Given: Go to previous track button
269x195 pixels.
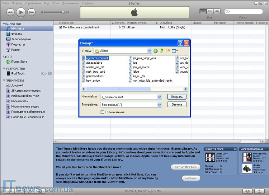Looking at the screenshot, I should [10, 12].
